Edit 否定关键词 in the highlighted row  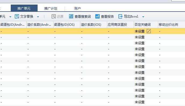(149, 31)
